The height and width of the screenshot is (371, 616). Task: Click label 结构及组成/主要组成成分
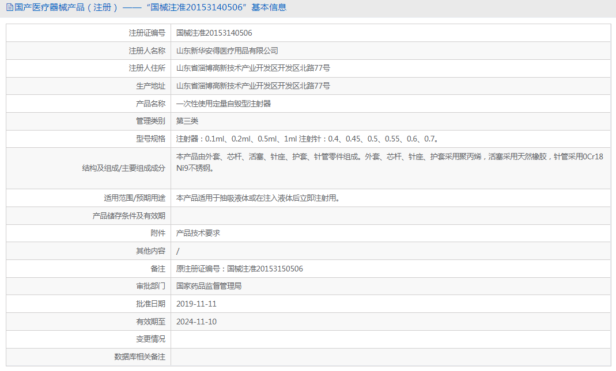[x=124, y=168]
